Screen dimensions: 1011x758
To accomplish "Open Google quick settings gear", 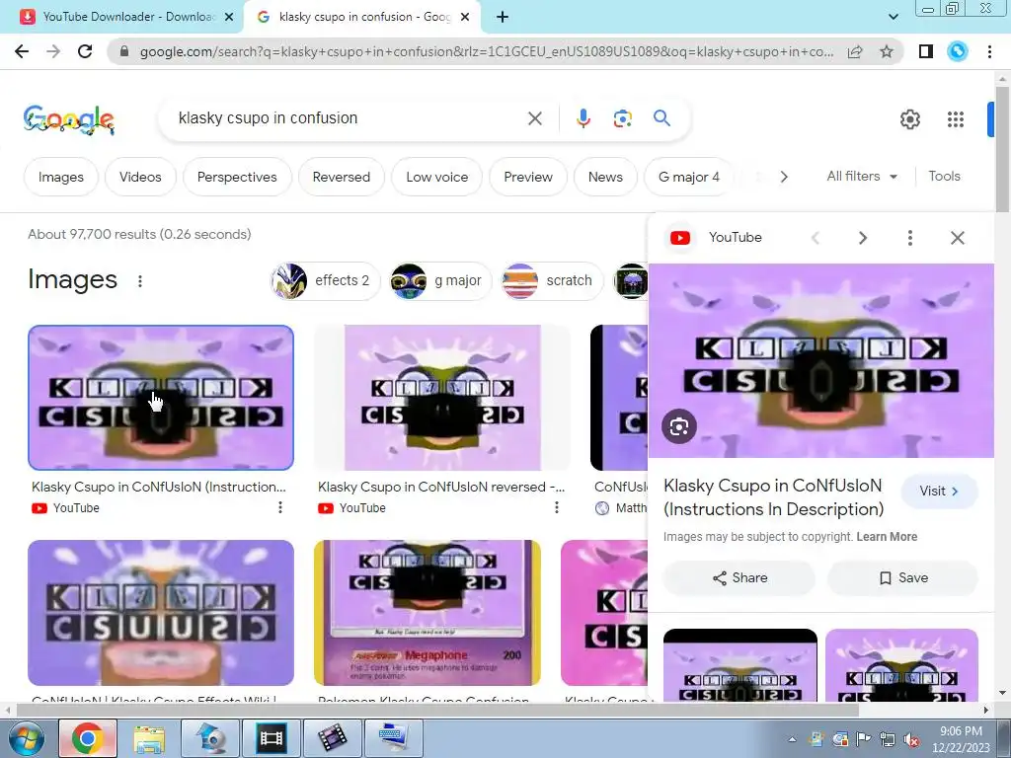I will click(x=909, y=119).
